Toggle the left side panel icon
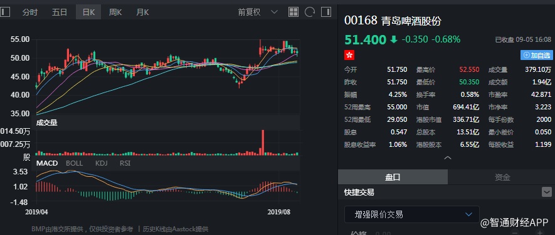Image resolution: width=555 pixels, height=235 pixels. [4, 12]
